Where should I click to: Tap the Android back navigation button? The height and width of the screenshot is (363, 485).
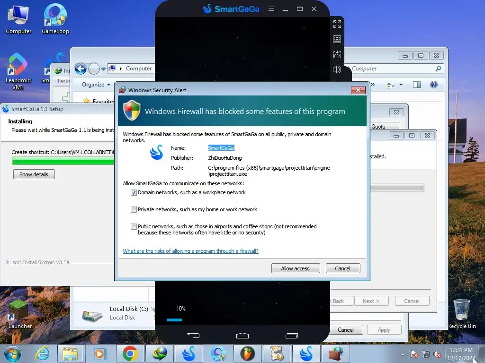(193, 335)
